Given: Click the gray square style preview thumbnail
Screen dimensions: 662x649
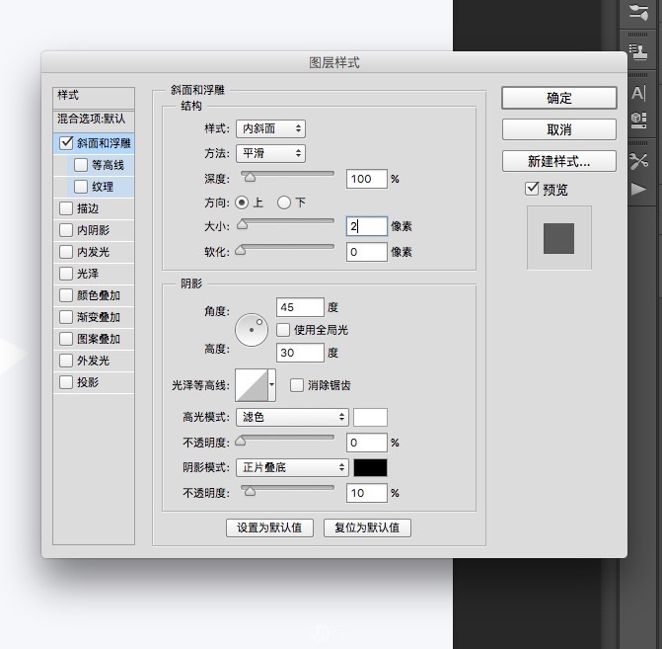Looking at the screenshot, I should pyautogui.click(x=558, y=238).
